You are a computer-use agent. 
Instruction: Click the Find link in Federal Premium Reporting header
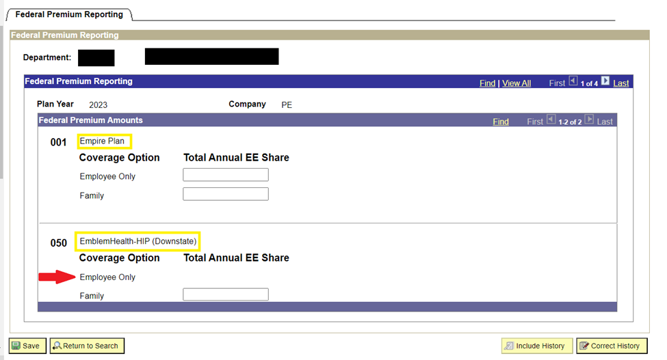pyautogui.click(x=487, y=83)
